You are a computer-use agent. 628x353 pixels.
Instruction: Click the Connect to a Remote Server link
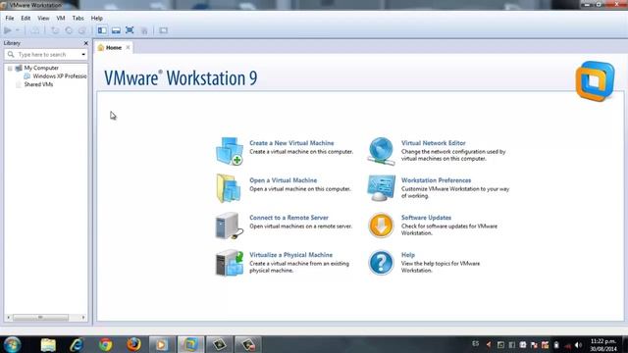point(288,218)
